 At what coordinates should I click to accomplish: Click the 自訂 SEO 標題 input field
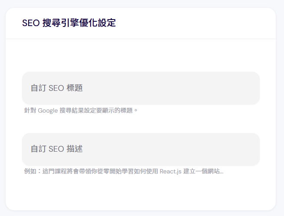point(141,88)
